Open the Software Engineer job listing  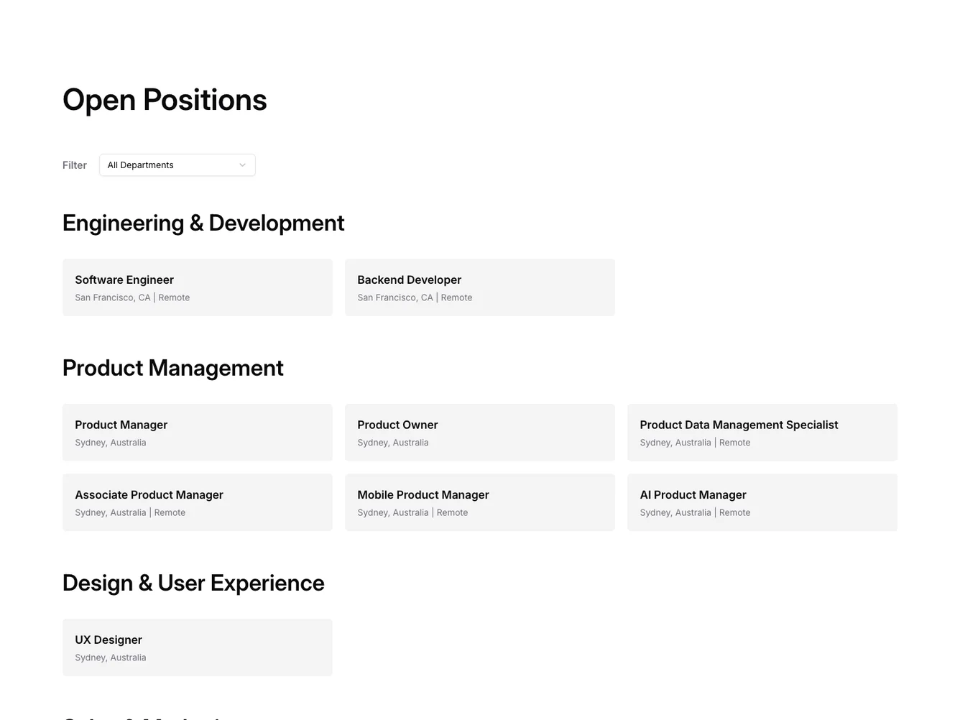(197, 287)
